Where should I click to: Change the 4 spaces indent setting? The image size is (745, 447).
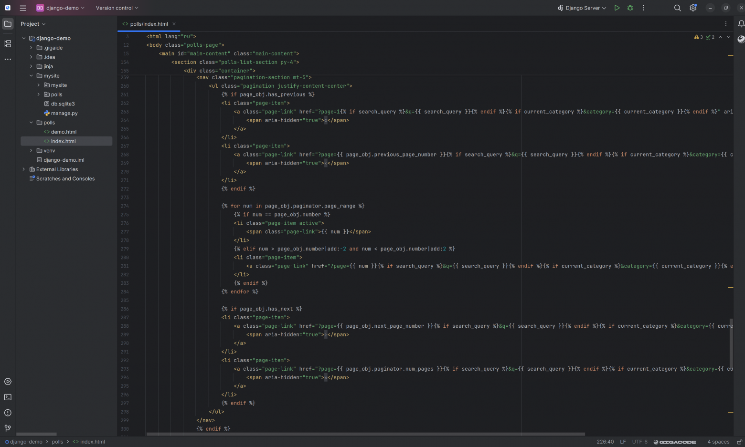[718, 442]
